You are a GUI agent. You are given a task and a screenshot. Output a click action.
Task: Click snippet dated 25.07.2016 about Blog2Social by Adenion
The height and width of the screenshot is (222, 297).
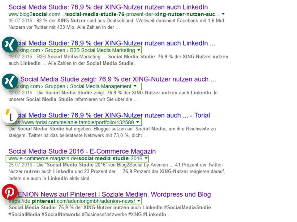pos(117,171)
